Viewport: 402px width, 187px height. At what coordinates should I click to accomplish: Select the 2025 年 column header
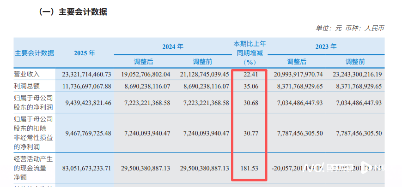(84, 53)
